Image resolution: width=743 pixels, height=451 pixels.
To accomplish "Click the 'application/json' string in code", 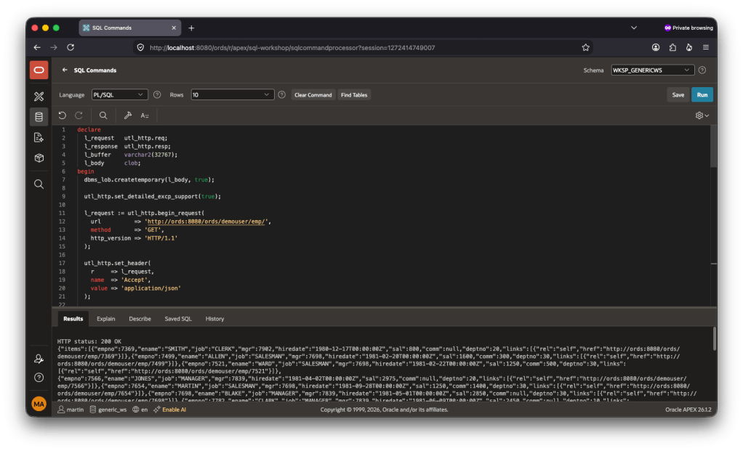I will pos(151,288).
